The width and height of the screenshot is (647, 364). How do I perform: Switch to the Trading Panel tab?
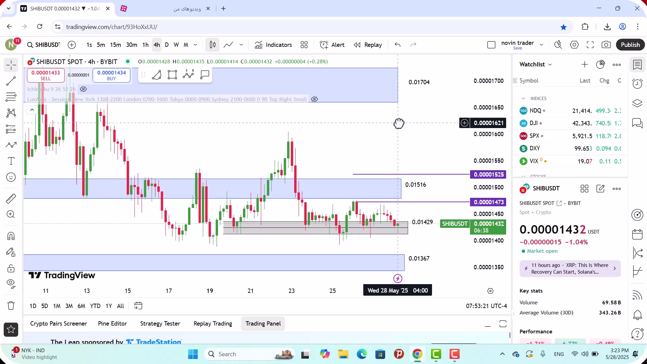click(263, 324)
